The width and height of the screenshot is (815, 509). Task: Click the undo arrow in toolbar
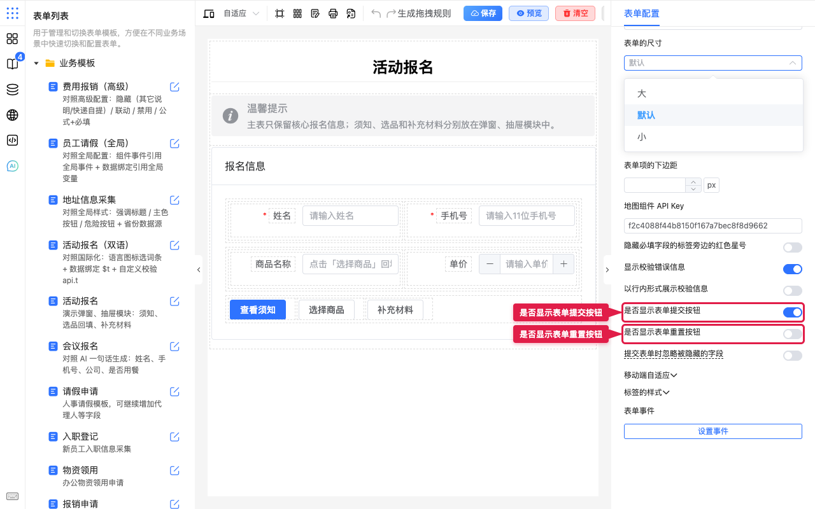(x=376, y=13)
